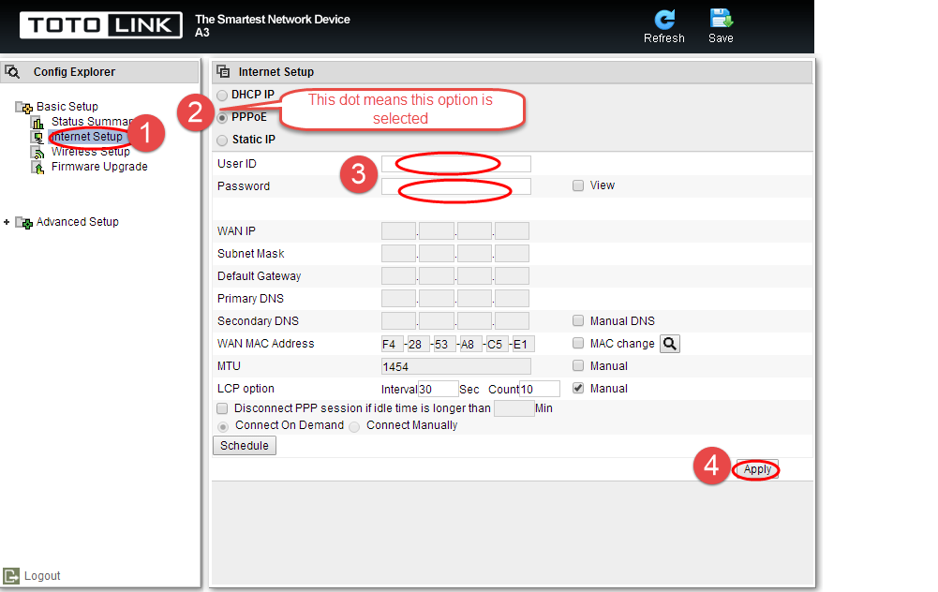The width and height of the screenshot is (938, 592).
Task: Open Status Summary in the tree
Action: click(x=92, y=122)
